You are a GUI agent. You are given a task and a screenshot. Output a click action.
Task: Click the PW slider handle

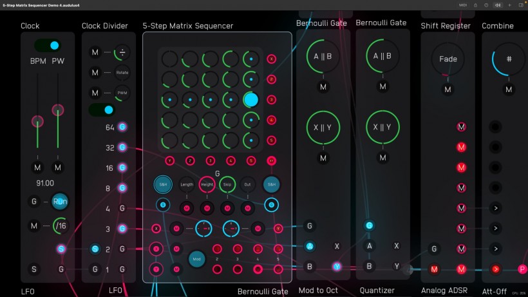(x=58, y=110)
